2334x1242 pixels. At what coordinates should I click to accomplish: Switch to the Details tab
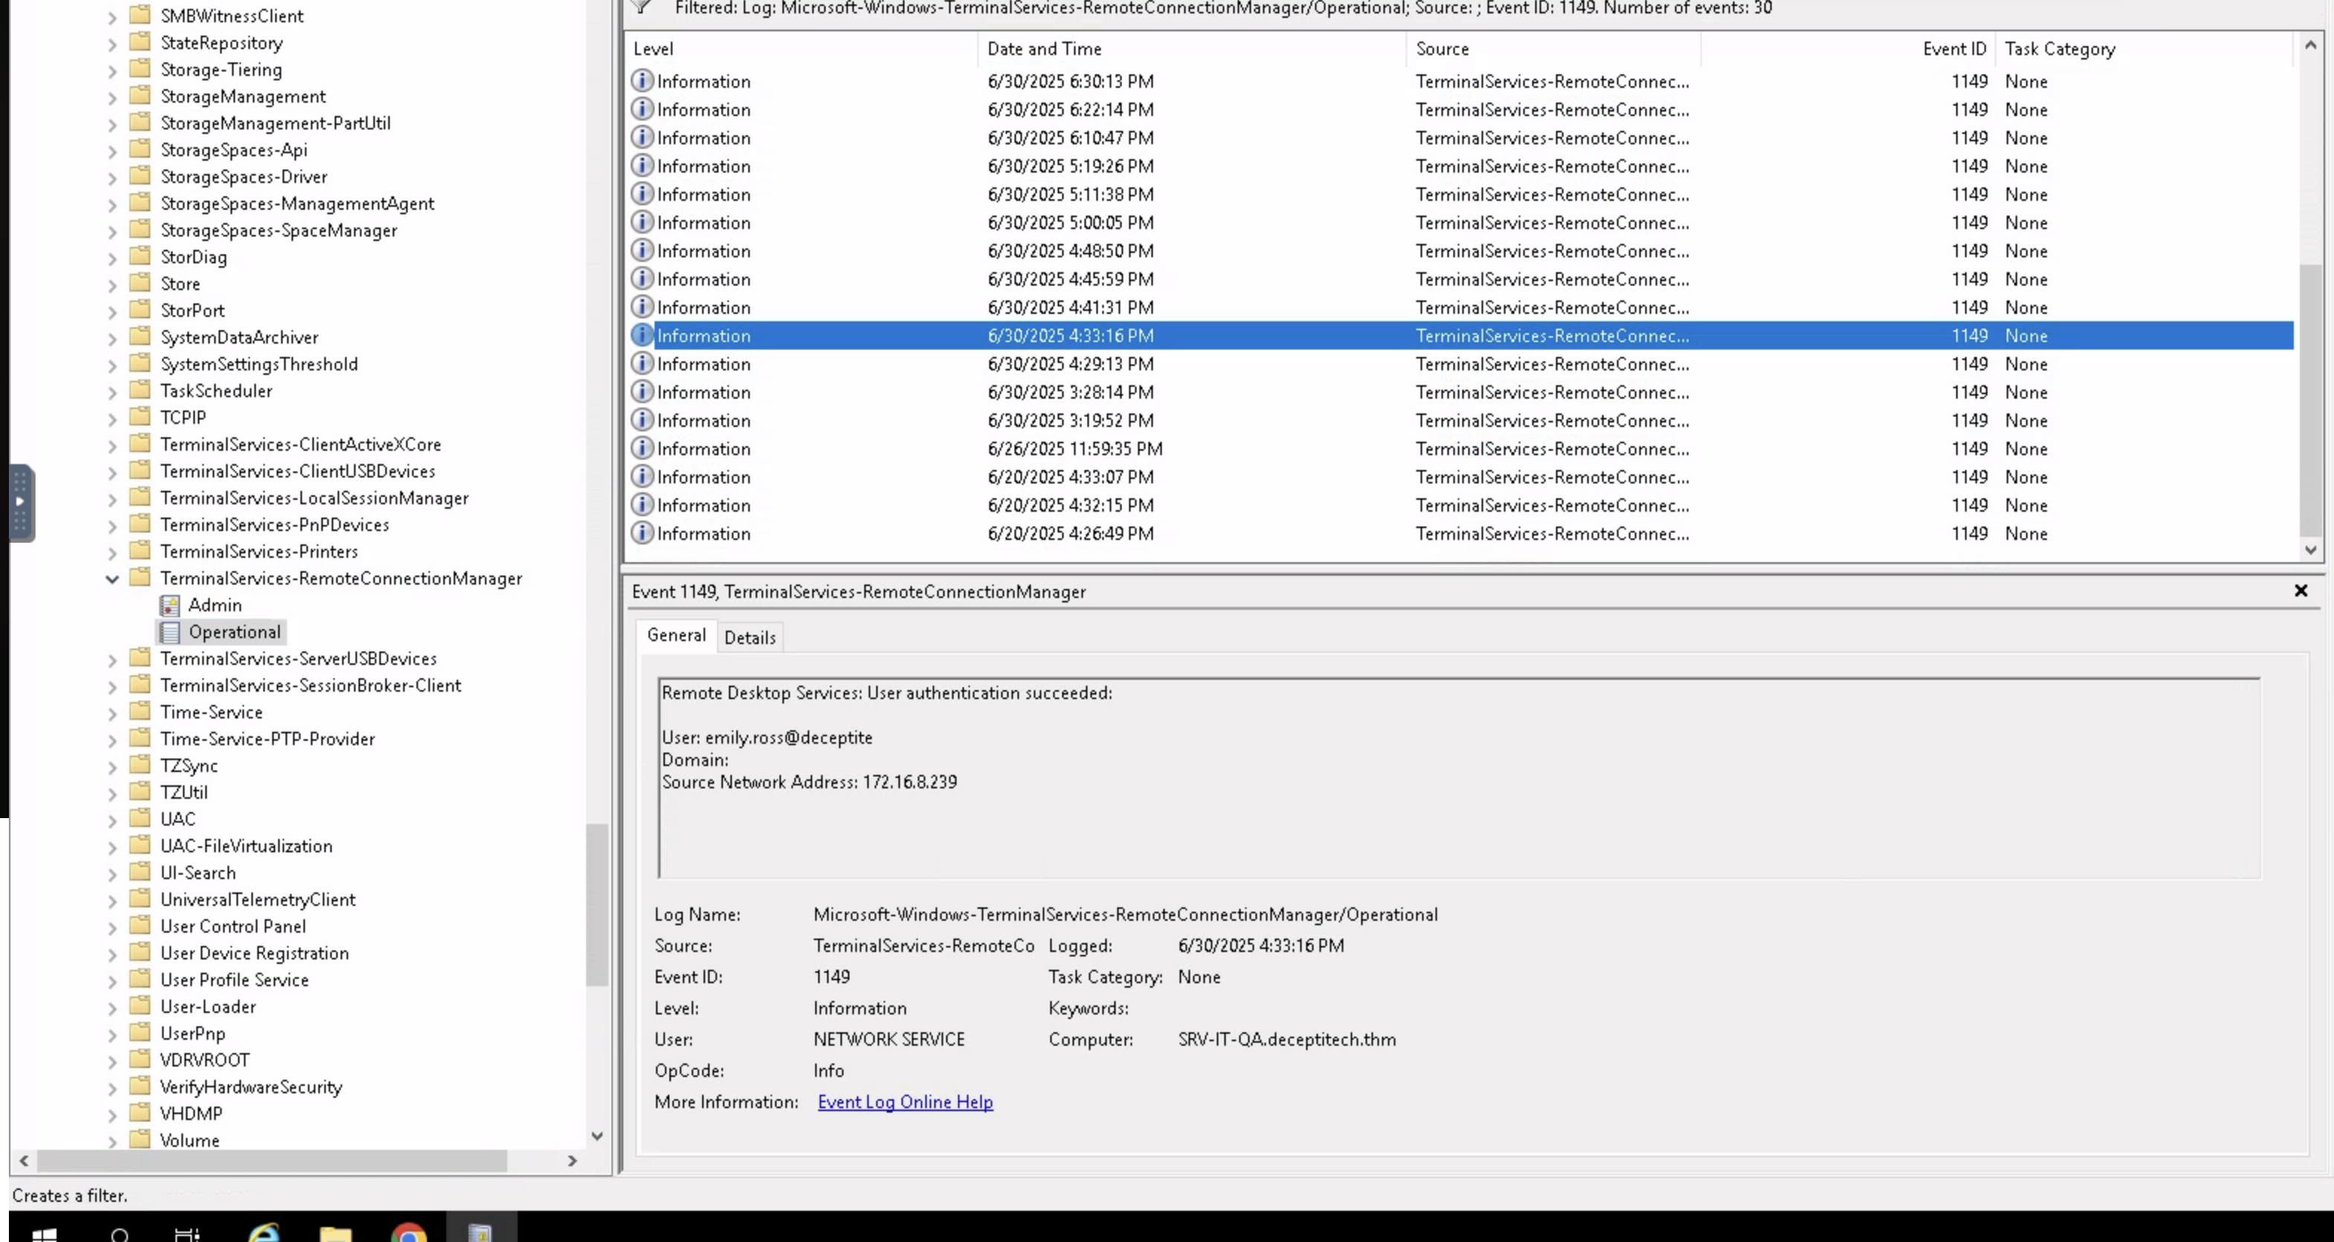coord(750,638)
